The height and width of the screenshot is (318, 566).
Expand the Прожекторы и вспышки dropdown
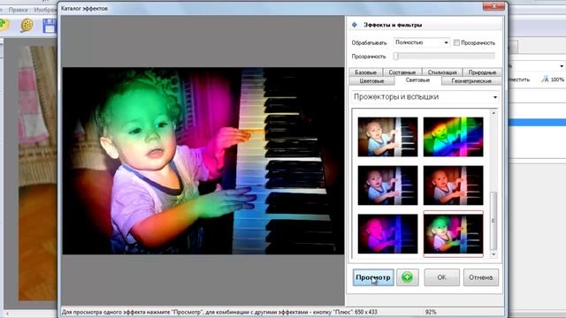pos(425,97)
